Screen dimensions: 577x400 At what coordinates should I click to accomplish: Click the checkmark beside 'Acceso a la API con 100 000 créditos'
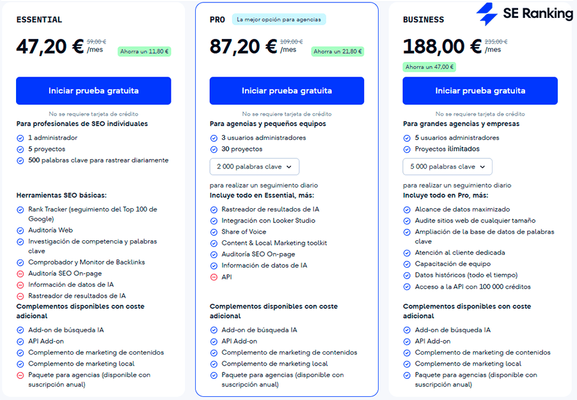pyautogui.click(x=406, y=286)
